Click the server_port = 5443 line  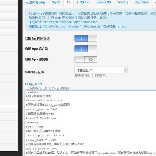(42, 109)
